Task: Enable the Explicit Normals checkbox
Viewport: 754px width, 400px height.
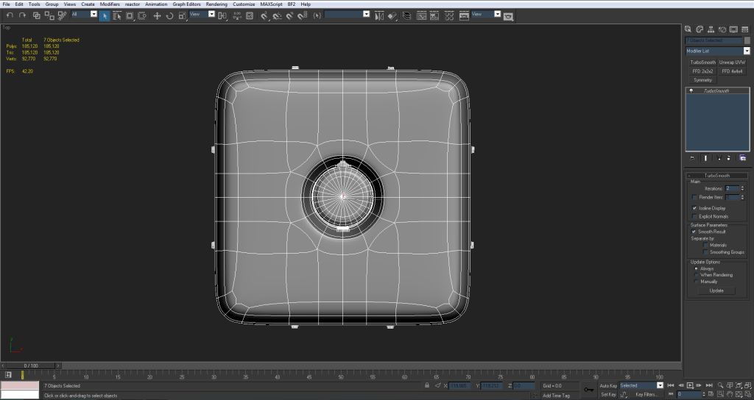Action: point(695,216)
